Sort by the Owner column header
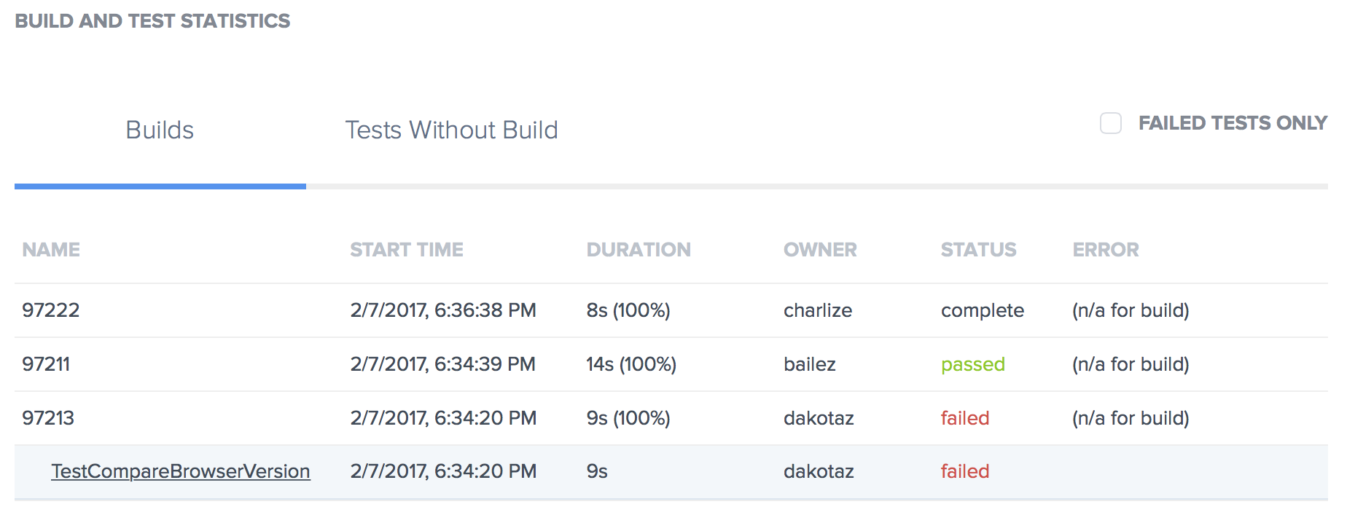The width and height of the screenshot is (1347, 523). (x=820, y=250)
